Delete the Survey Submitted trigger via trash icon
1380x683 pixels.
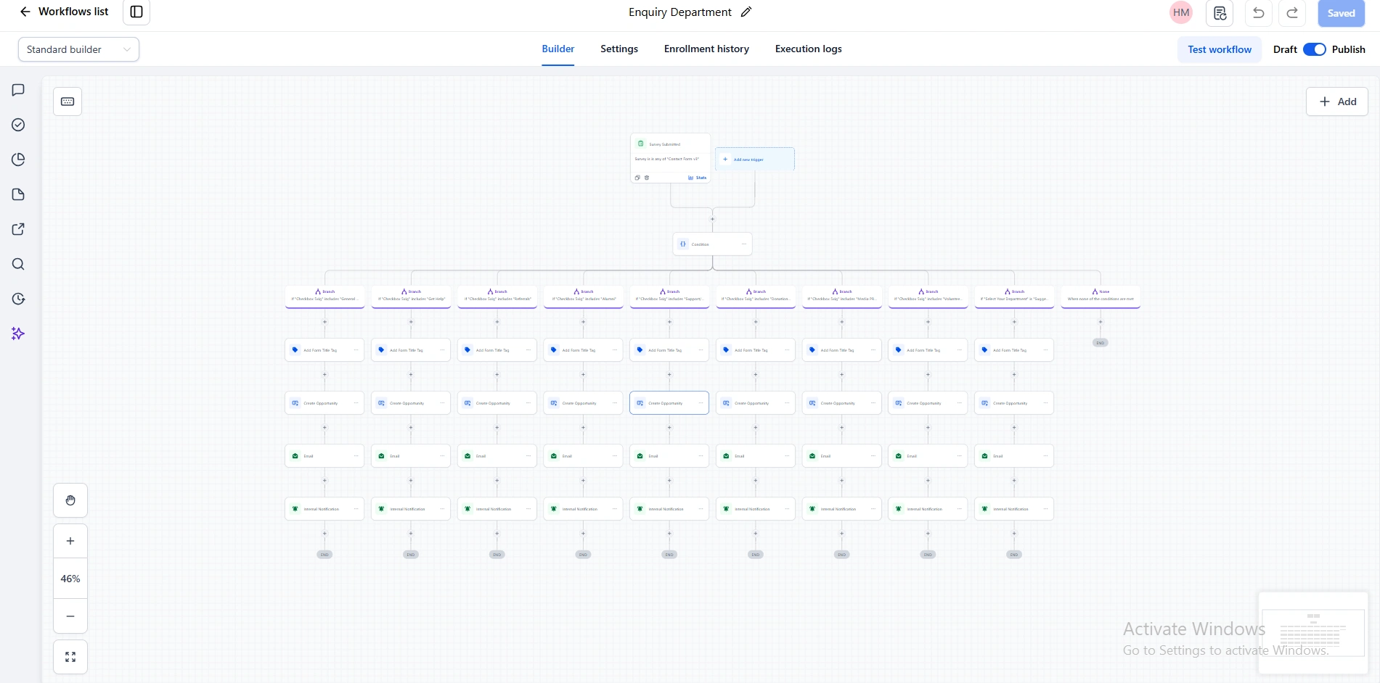point(647,178)
